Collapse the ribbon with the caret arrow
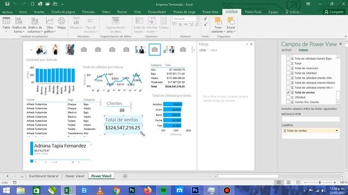The height and width of the screenshot is (195, 348). (346, 36)
